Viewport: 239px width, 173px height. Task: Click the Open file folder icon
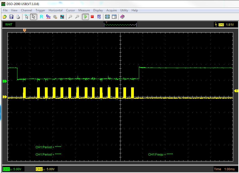[5, 17]
